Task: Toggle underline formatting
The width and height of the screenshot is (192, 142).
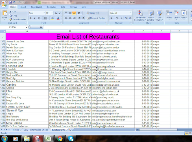Action: pyautogui.click(x=39, y=18)
